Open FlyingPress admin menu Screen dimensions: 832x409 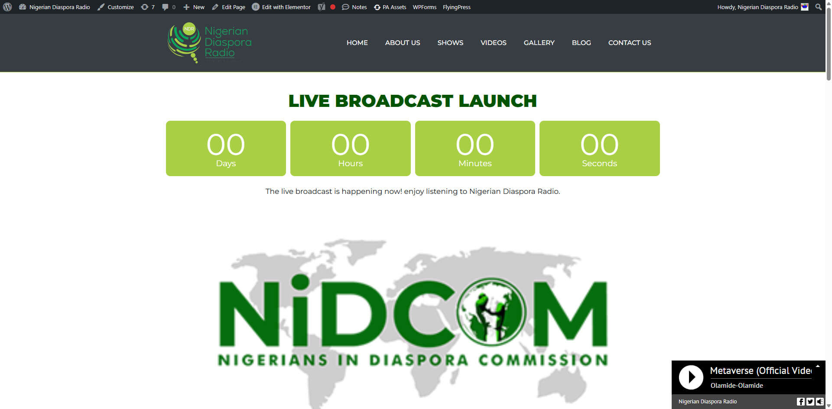coord(457,7)
